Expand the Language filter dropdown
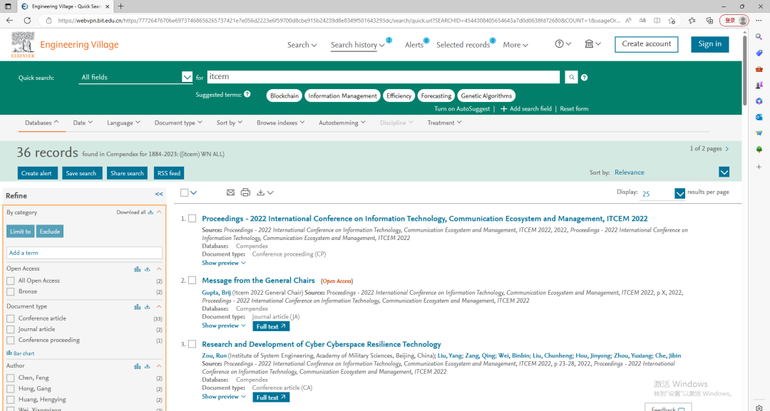The height and width of the screenshot is (411, 770). pos(123,123)
